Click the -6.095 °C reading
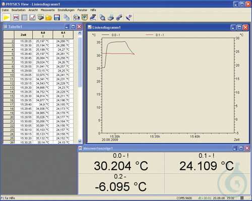 pyautogui.click(x=120, y=186)
